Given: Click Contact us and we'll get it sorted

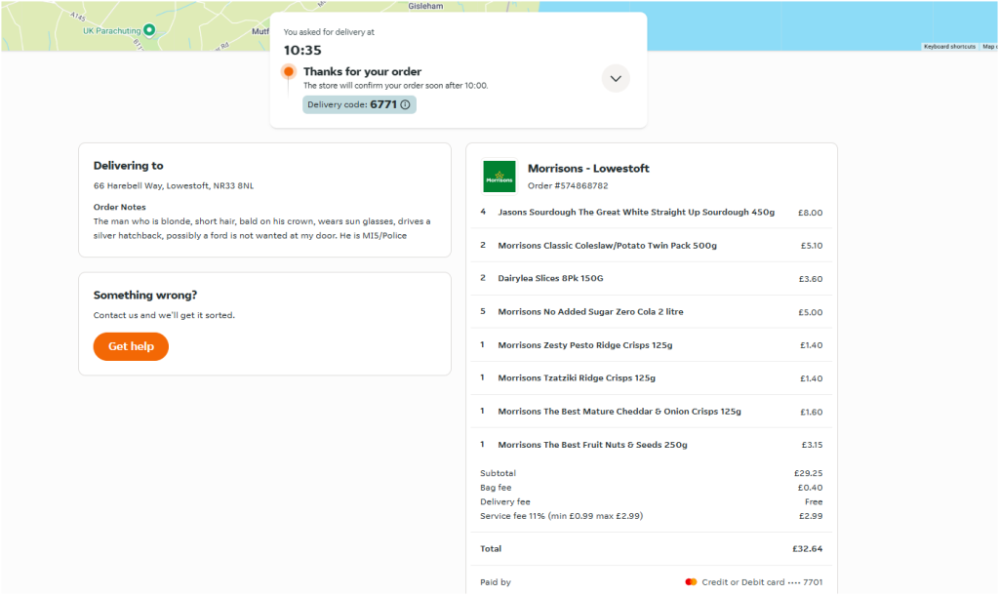Looking at the screenshot, I should point(164,315).
